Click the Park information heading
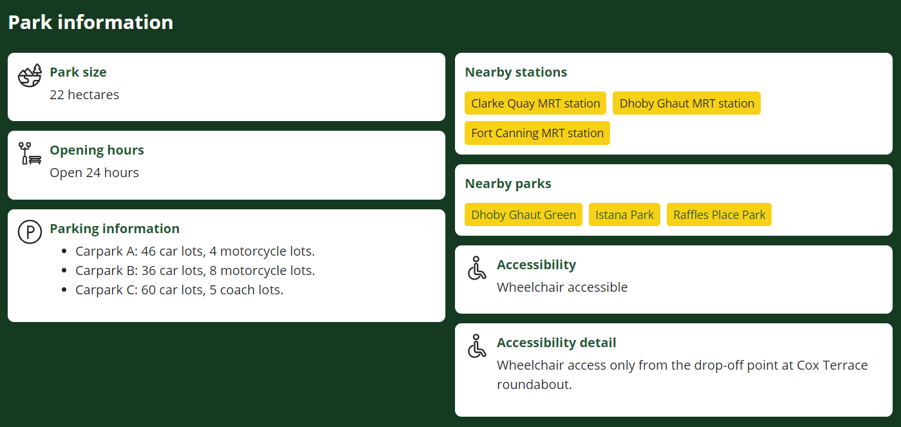 pyautogui.click(x=91, y=22)
